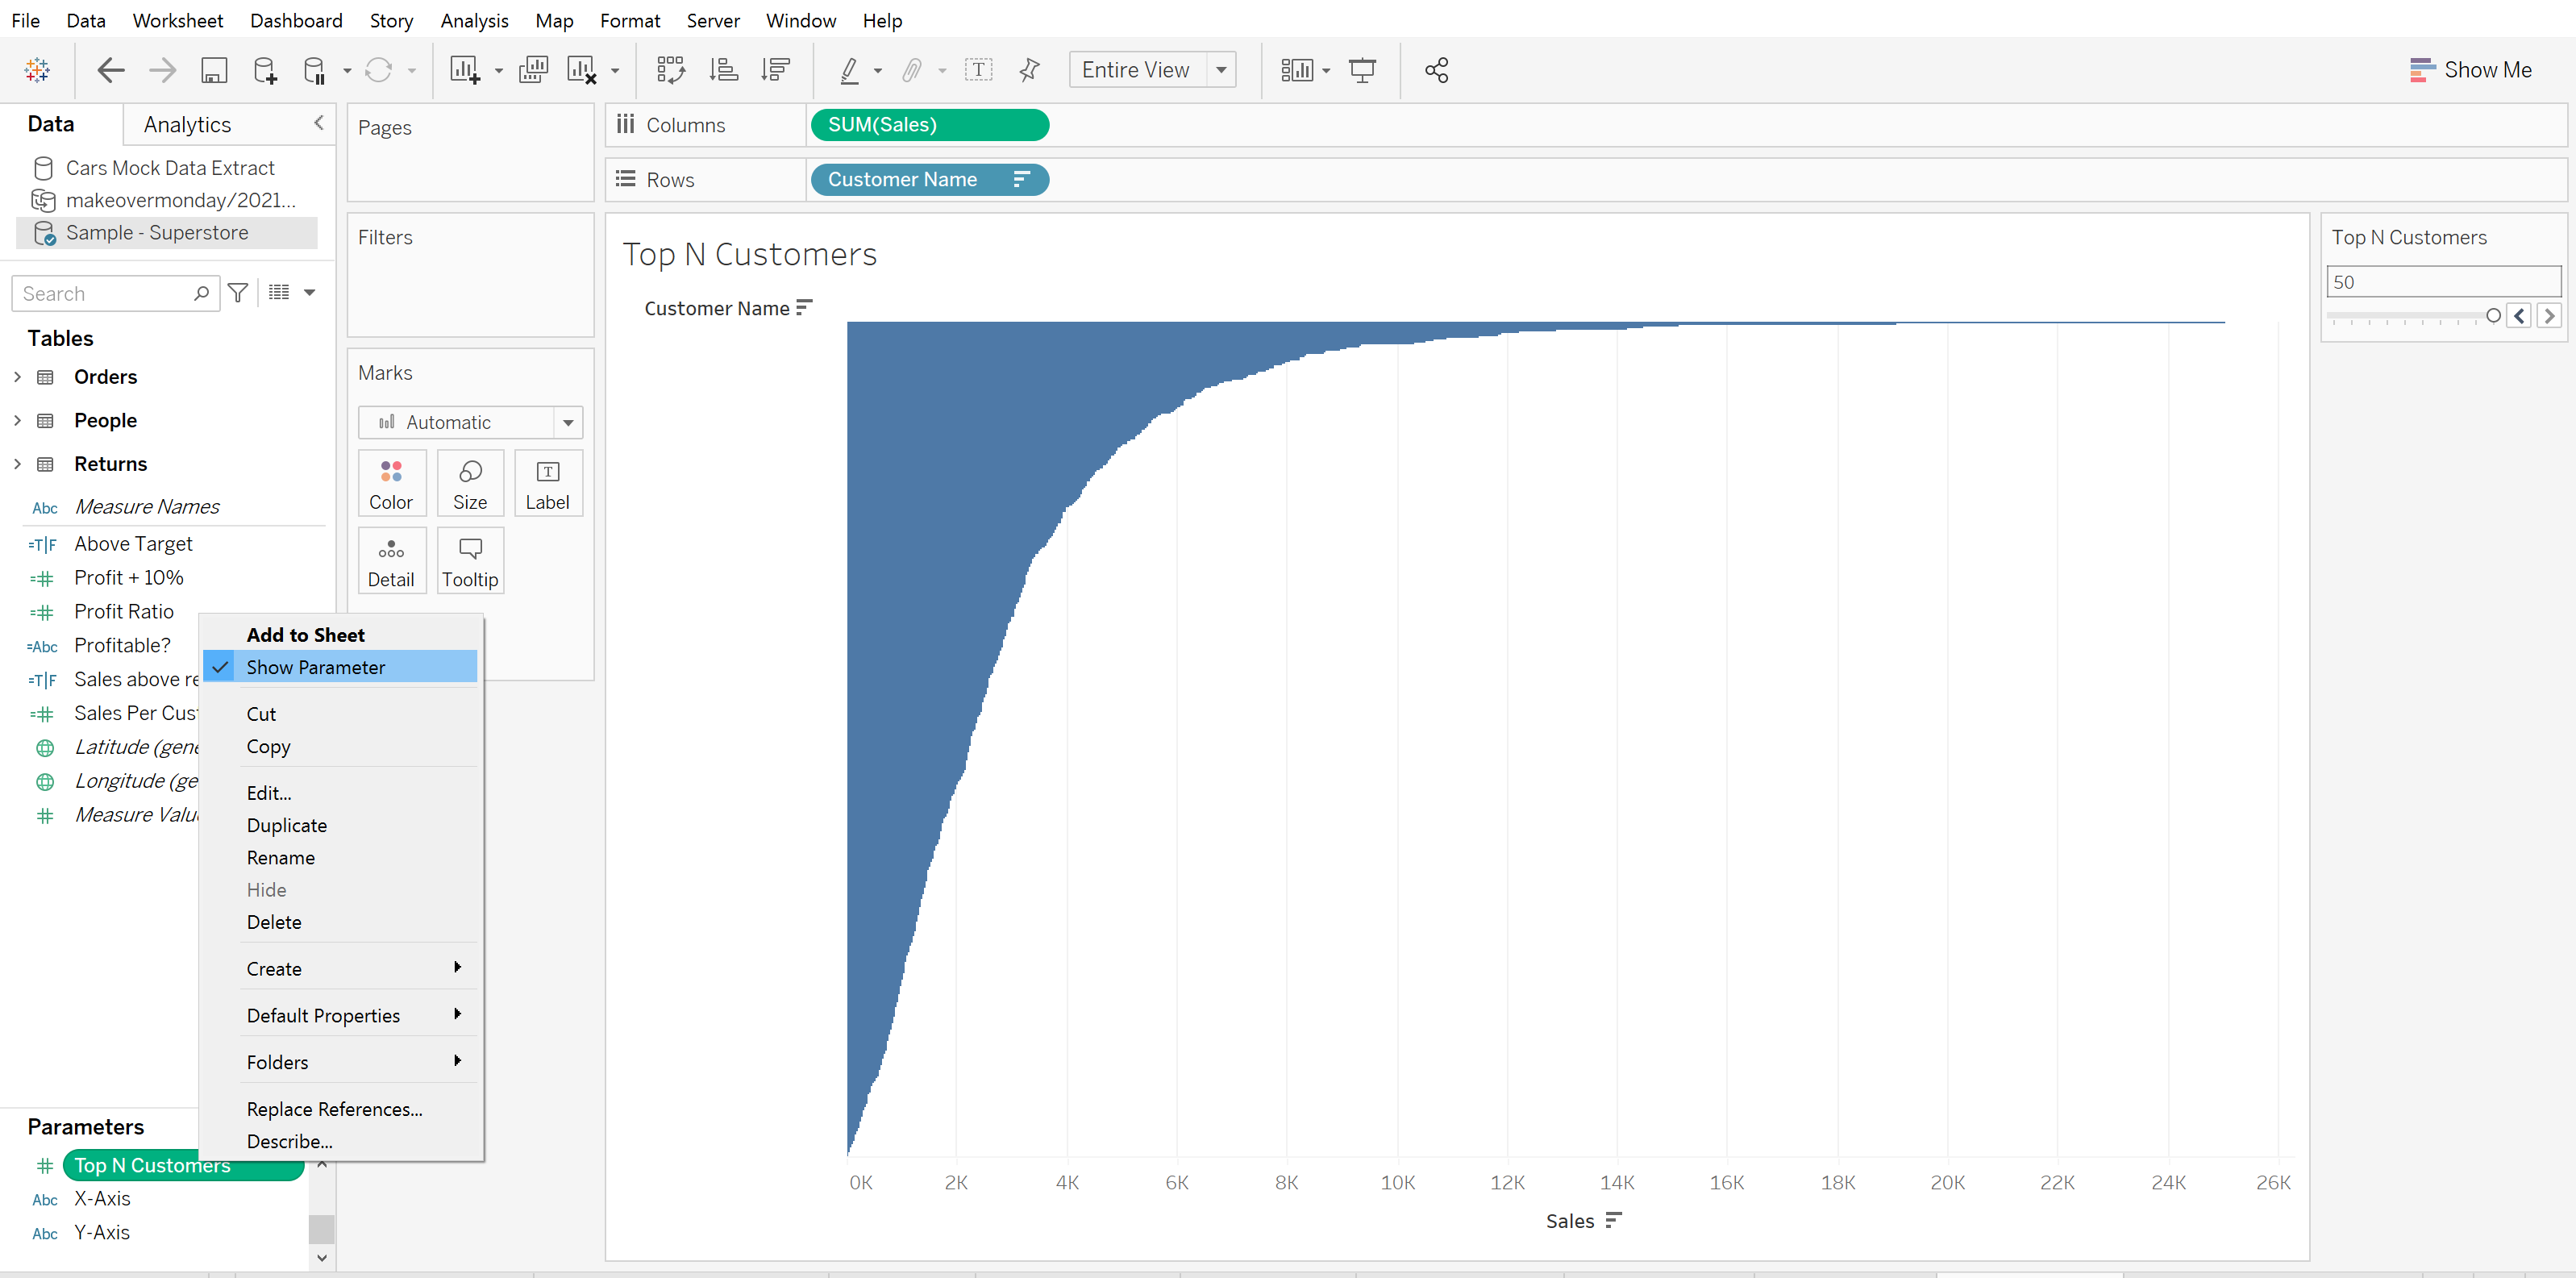Click the filter funnel icon in Data pane

point(238,293)
